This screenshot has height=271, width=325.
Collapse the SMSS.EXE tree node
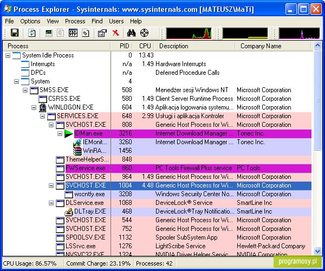tap(25, 90)
